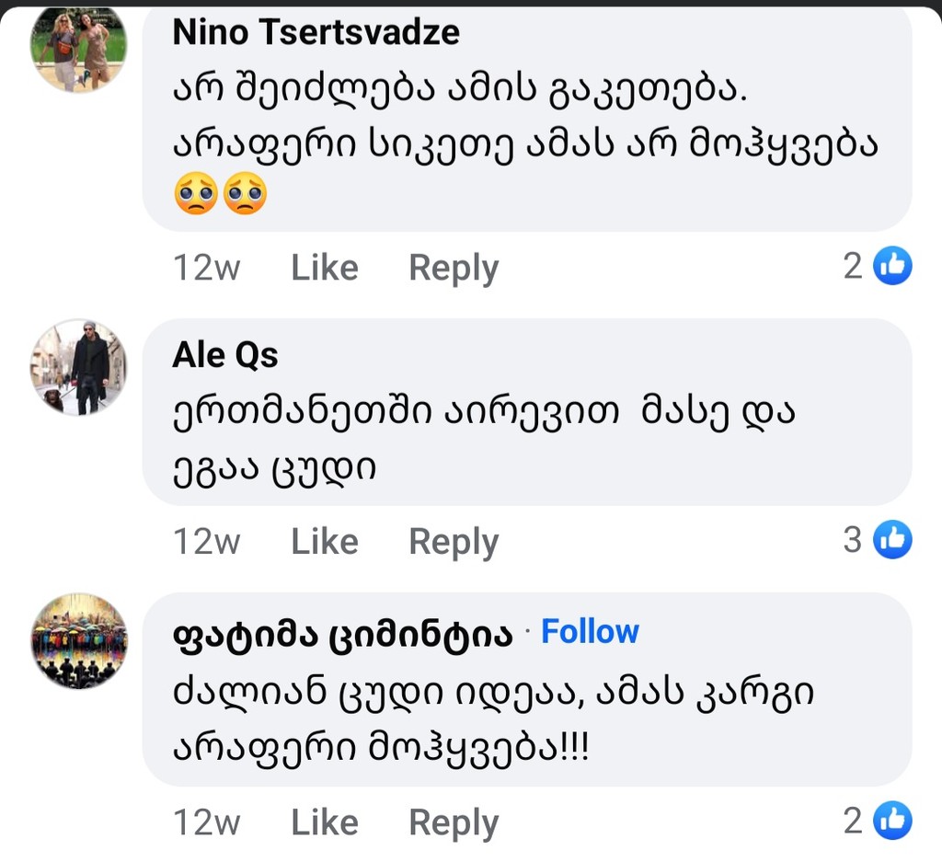
Task: Open Nino Tsertsvadze's profile picture
Action: (x=78, y=48)
